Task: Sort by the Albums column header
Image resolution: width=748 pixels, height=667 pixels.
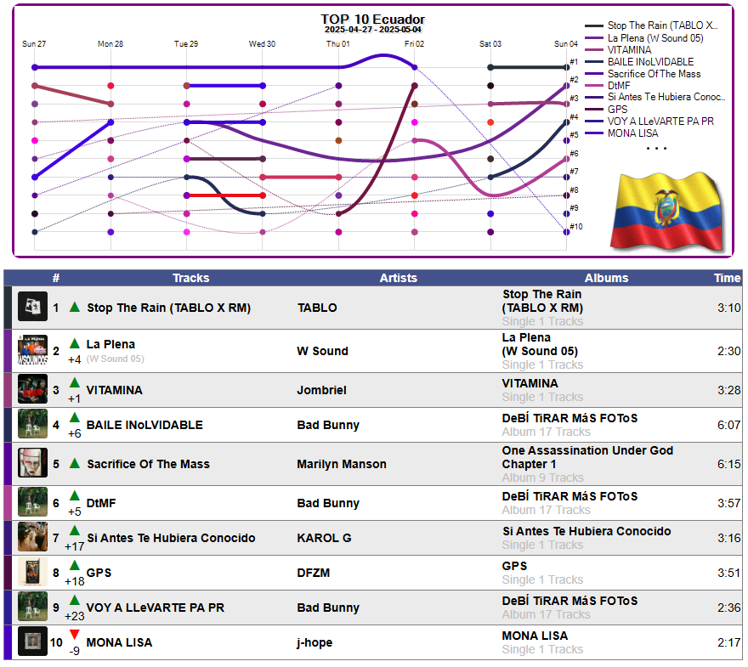Action: click(606, 278)
